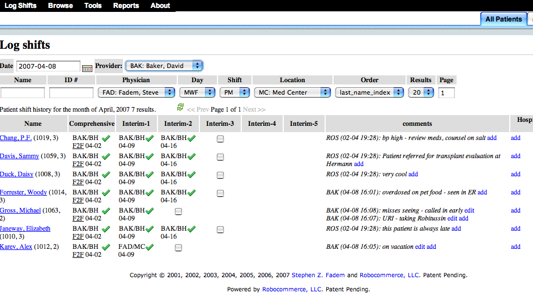533x301 pixels.
Task: Click Karev, Alex Comprehensive green checkmark
Action: point(106,247)
